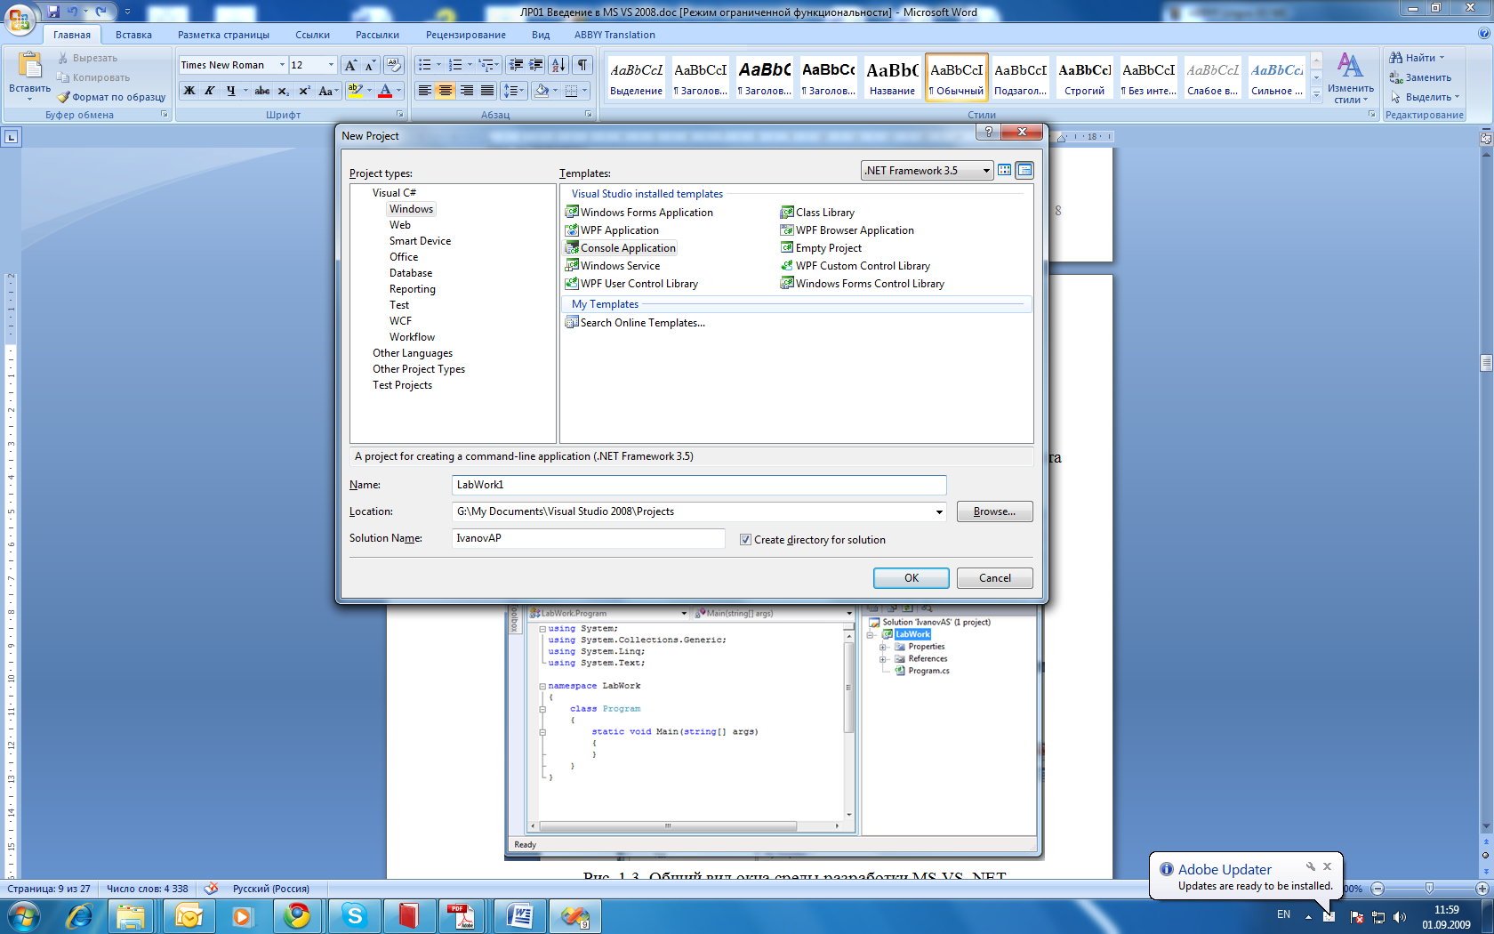
Task: Open Change Case (Aa) dropdown
Action: tap(328, 91)
